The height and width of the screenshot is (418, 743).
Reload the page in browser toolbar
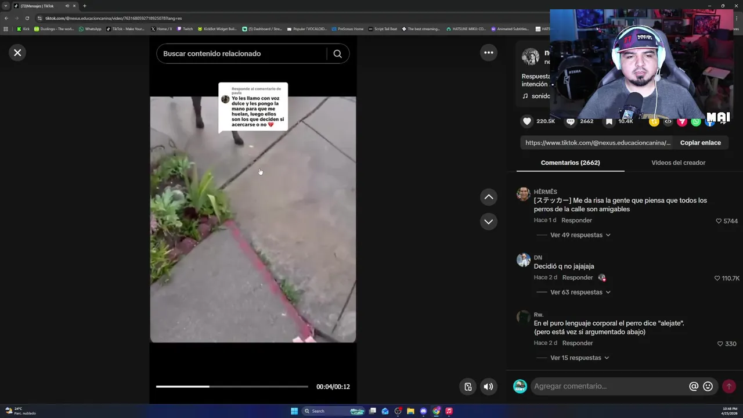(x=27, y=18)
